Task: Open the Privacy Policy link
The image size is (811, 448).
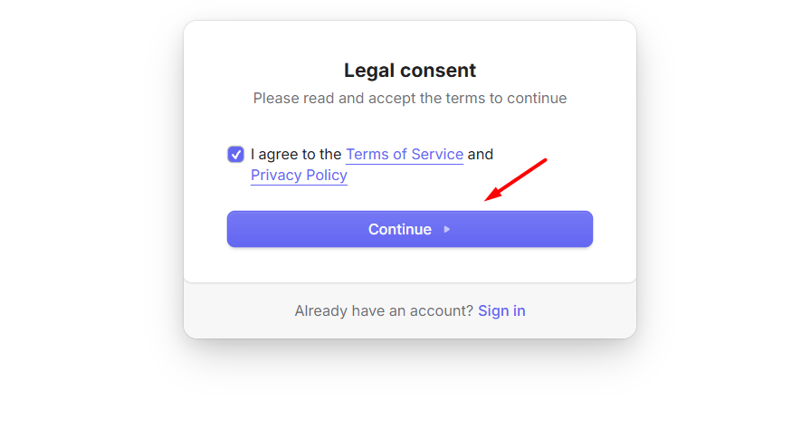Action: tap(299, 176)
